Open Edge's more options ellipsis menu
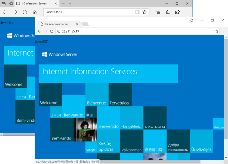This screenshot has height=164, width=228. tap(187, 12)
